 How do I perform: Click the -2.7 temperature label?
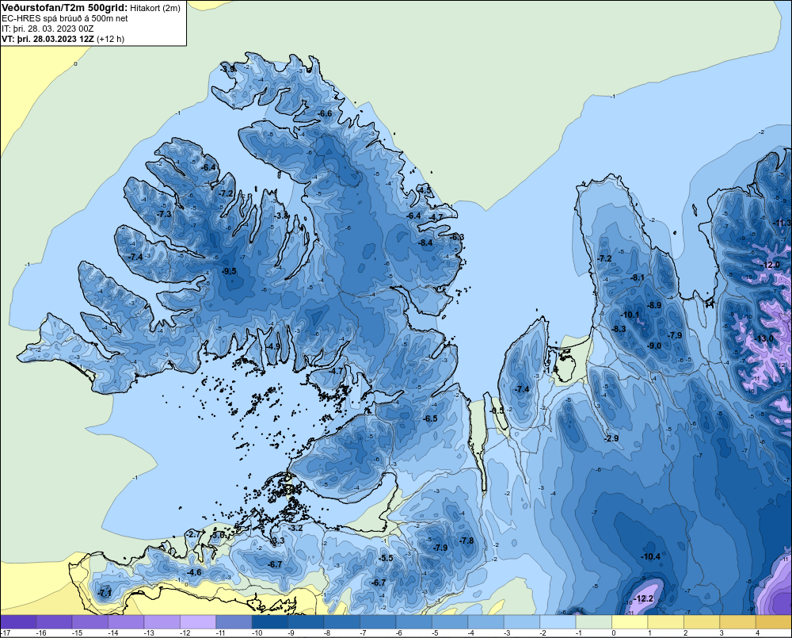[x=193, y=534]
